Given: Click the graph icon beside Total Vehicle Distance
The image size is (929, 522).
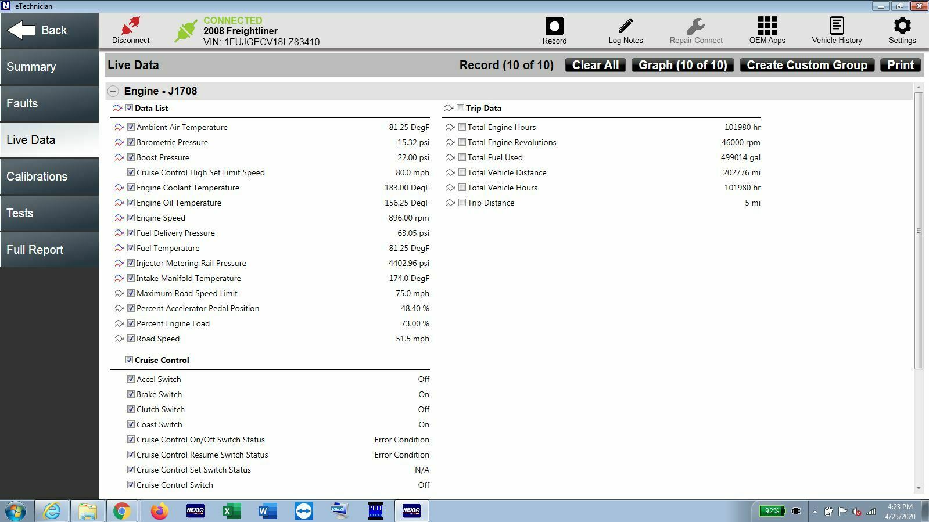Looking at the screenshot, I should (x=450, y=172).
